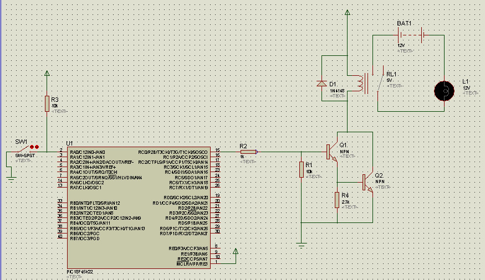The image size is (485, 280).
Task: Click the 1N4148 diode value text
Action: point(337,91)
